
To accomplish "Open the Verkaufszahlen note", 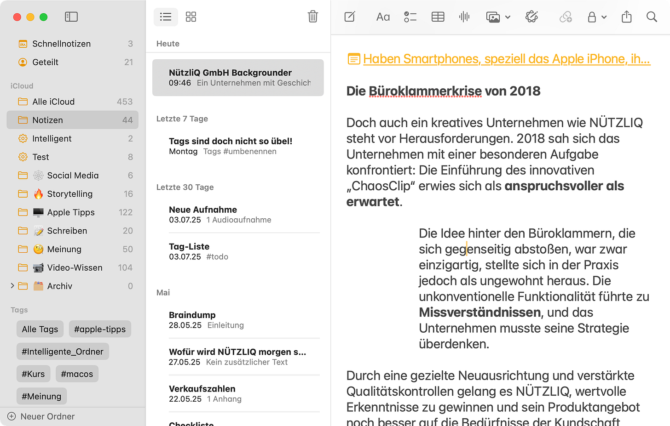I will (238, 393).
